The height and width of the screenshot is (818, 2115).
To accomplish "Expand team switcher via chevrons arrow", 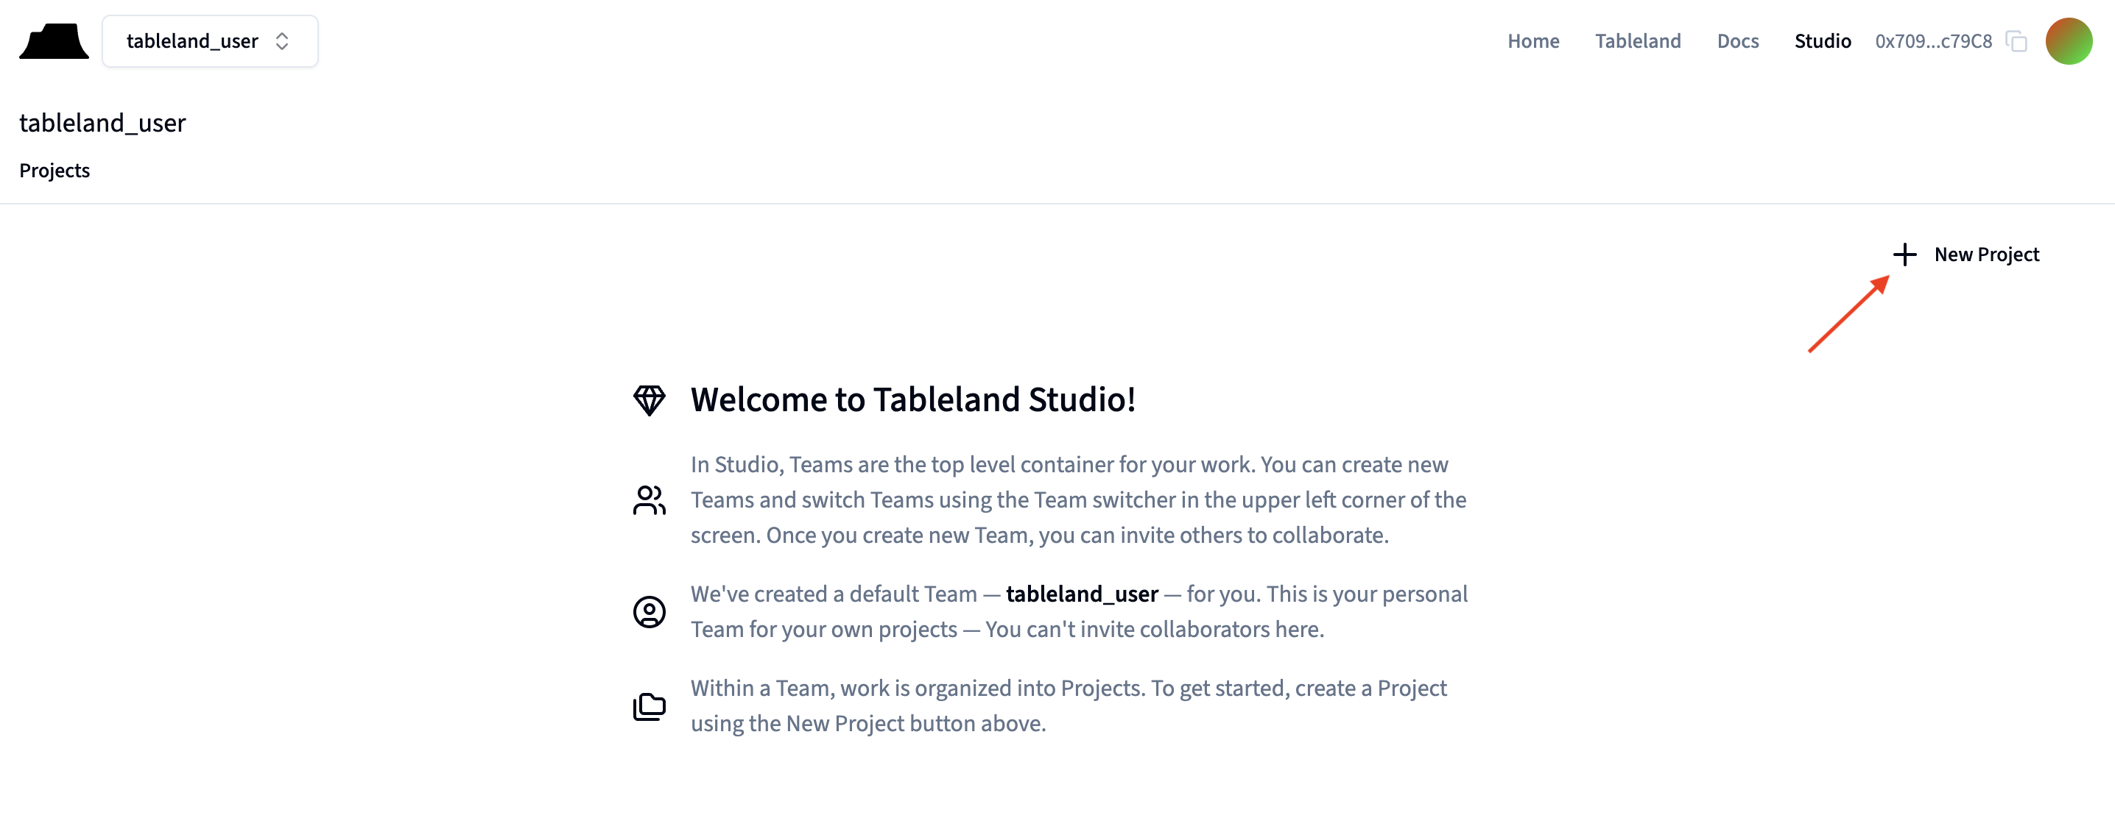I will (x=283, y=41).
